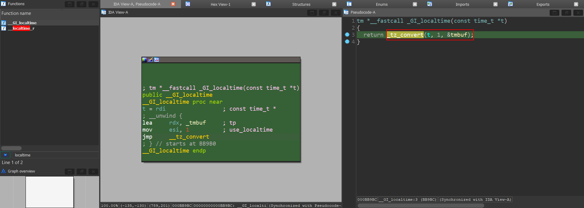Image resolution: width=584 pixels, height=208 pixels.
Task: Click the group nodes icon in node header
Action: pyautogui.click(x=157, y=60)
